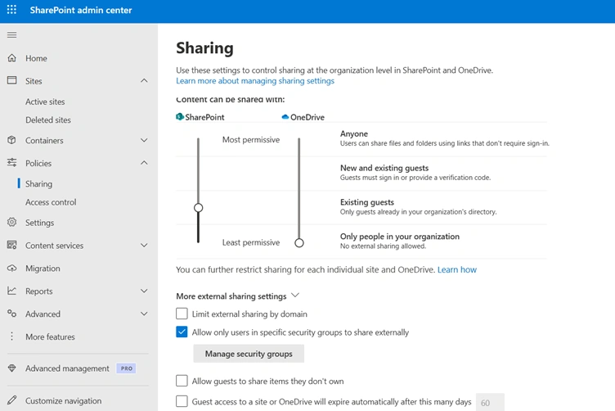
Task: Open Active sites page
Action: 45,102
